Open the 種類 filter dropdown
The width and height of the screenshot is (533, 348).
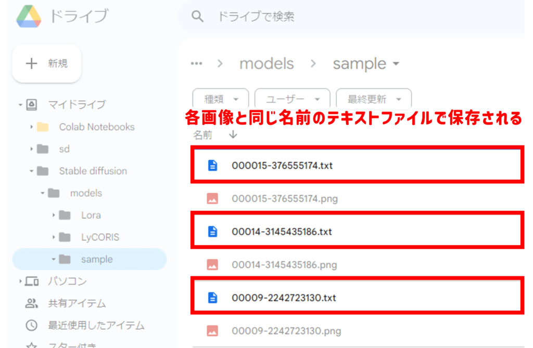[x=221, y=99]
